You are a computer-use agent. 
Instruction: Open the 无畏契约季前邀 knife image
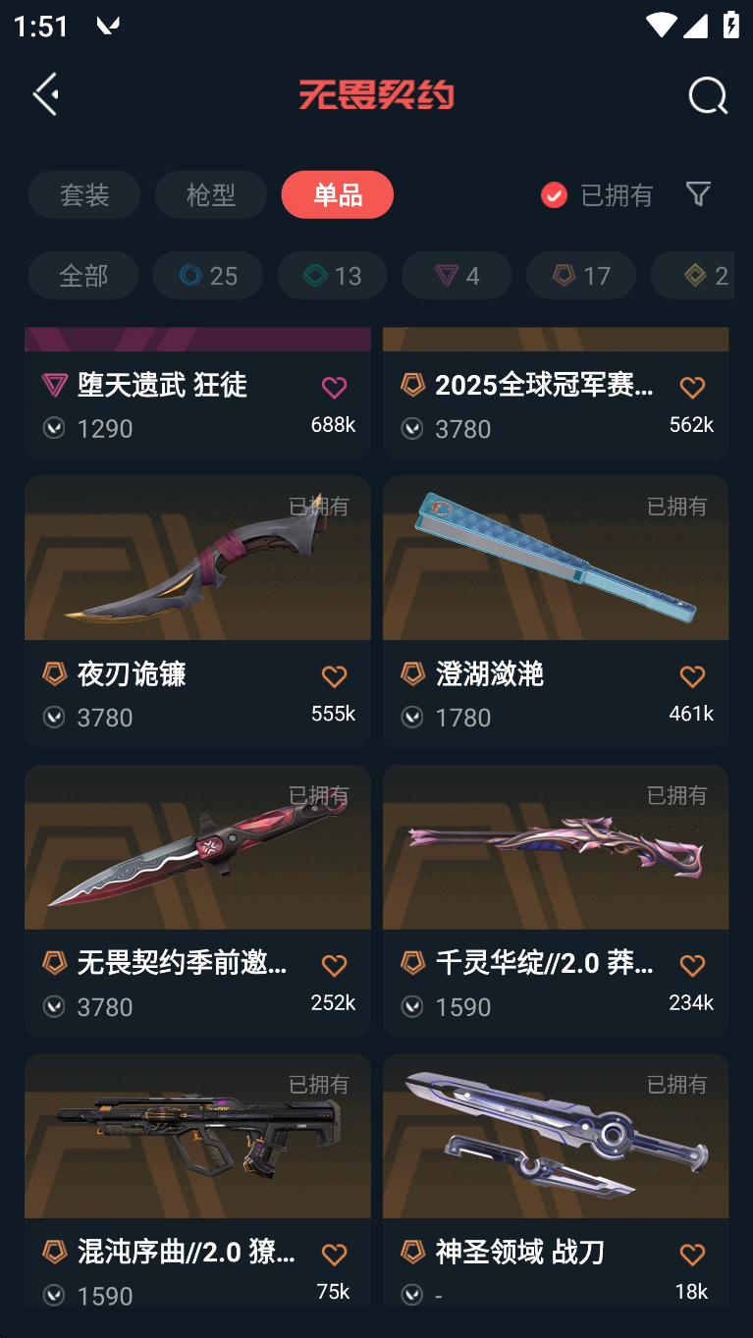[197, 847]
